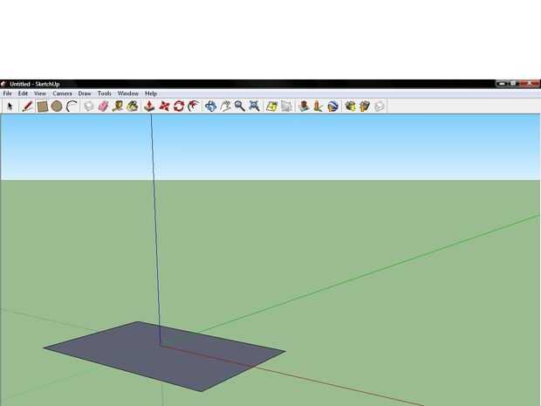541x406 pixels.
Task: Select the Paint Bucket tool
Action: 133,106
